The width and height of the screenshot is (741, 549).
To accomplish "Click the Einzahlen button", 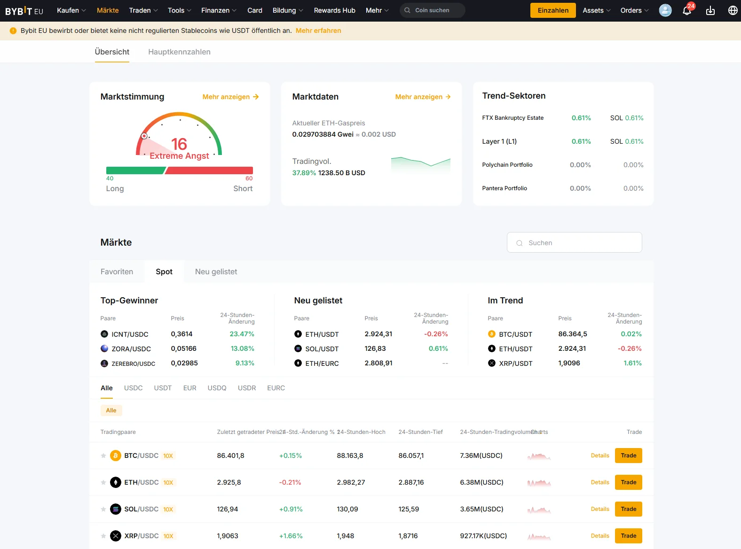I will (553, 10).
